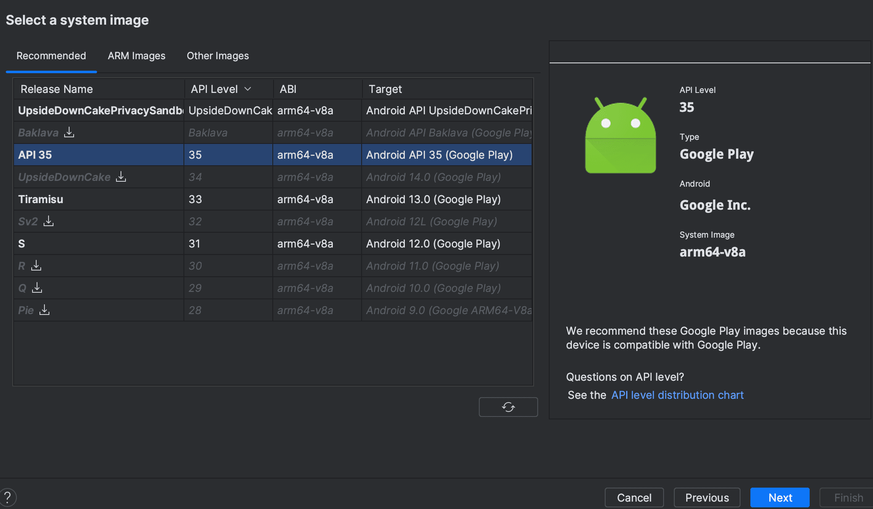
Task: Sort by API Level column arrow
Action: click(x=248, y=89)
